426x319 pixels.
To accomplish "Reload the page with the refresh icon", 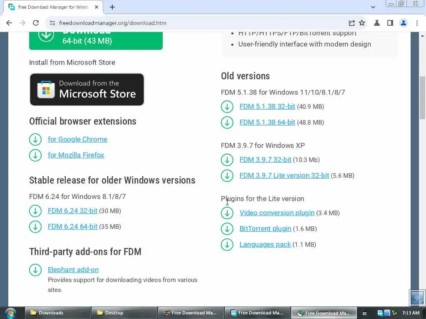I will [36, 23].
